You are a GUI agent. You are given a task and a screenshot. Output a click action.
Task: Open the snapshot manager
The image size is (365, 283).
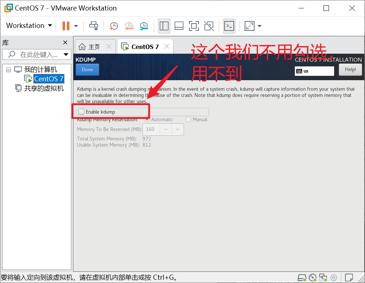144,26
